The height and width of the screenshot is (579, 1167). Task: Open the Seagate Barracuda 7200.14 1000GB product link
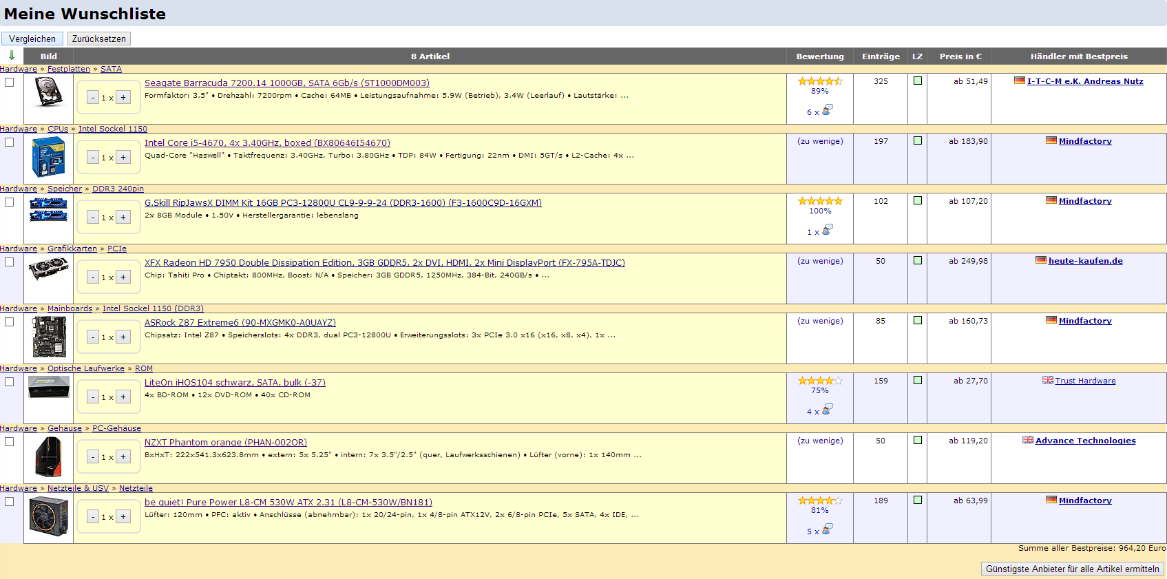click(287, 83)
